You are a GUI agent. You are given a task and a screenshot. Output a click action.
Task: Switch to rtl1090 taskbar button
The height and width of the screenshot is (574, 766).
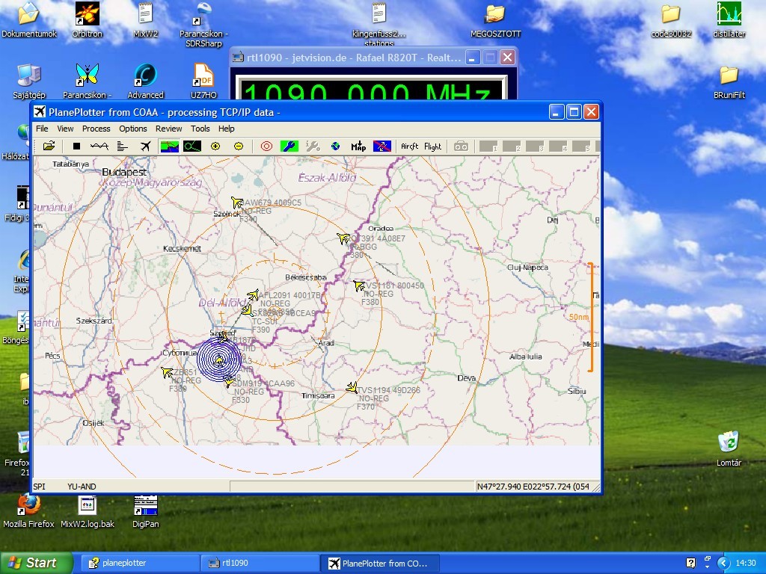click(259, 564)
